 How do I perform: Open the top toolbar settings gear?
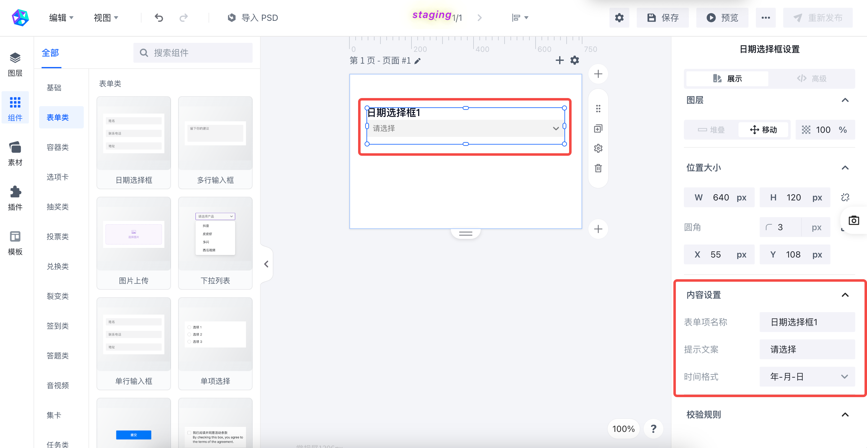619,17
